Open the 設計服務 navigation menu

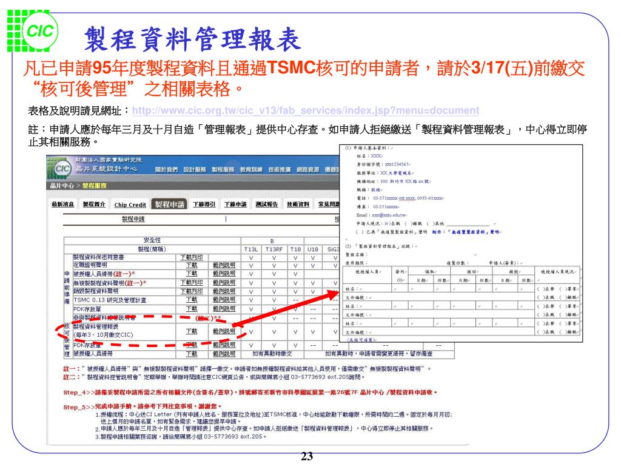click(195, 170)
